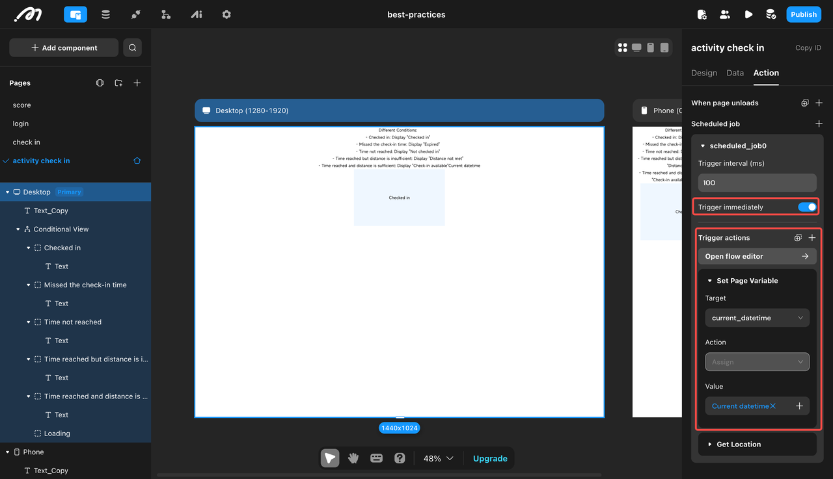Click home icon on activity check in
The height and width of the screenshot is (479, 833).
click(x=137, y=161)
